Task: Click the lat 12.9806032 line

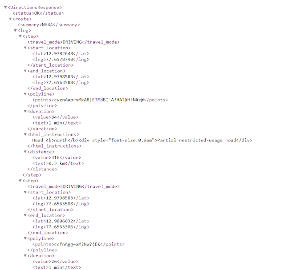Action: tap(61, 221)
